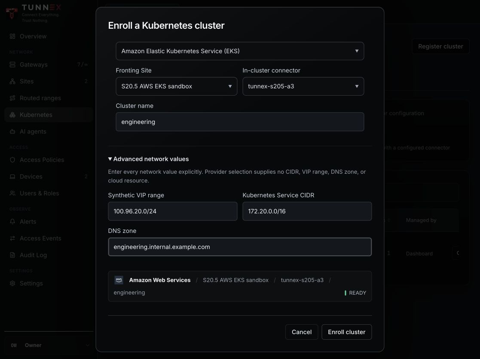Click the Alerts bell icon
The width and height of the screenshot is (480, 359).
[x=12, y=221]
